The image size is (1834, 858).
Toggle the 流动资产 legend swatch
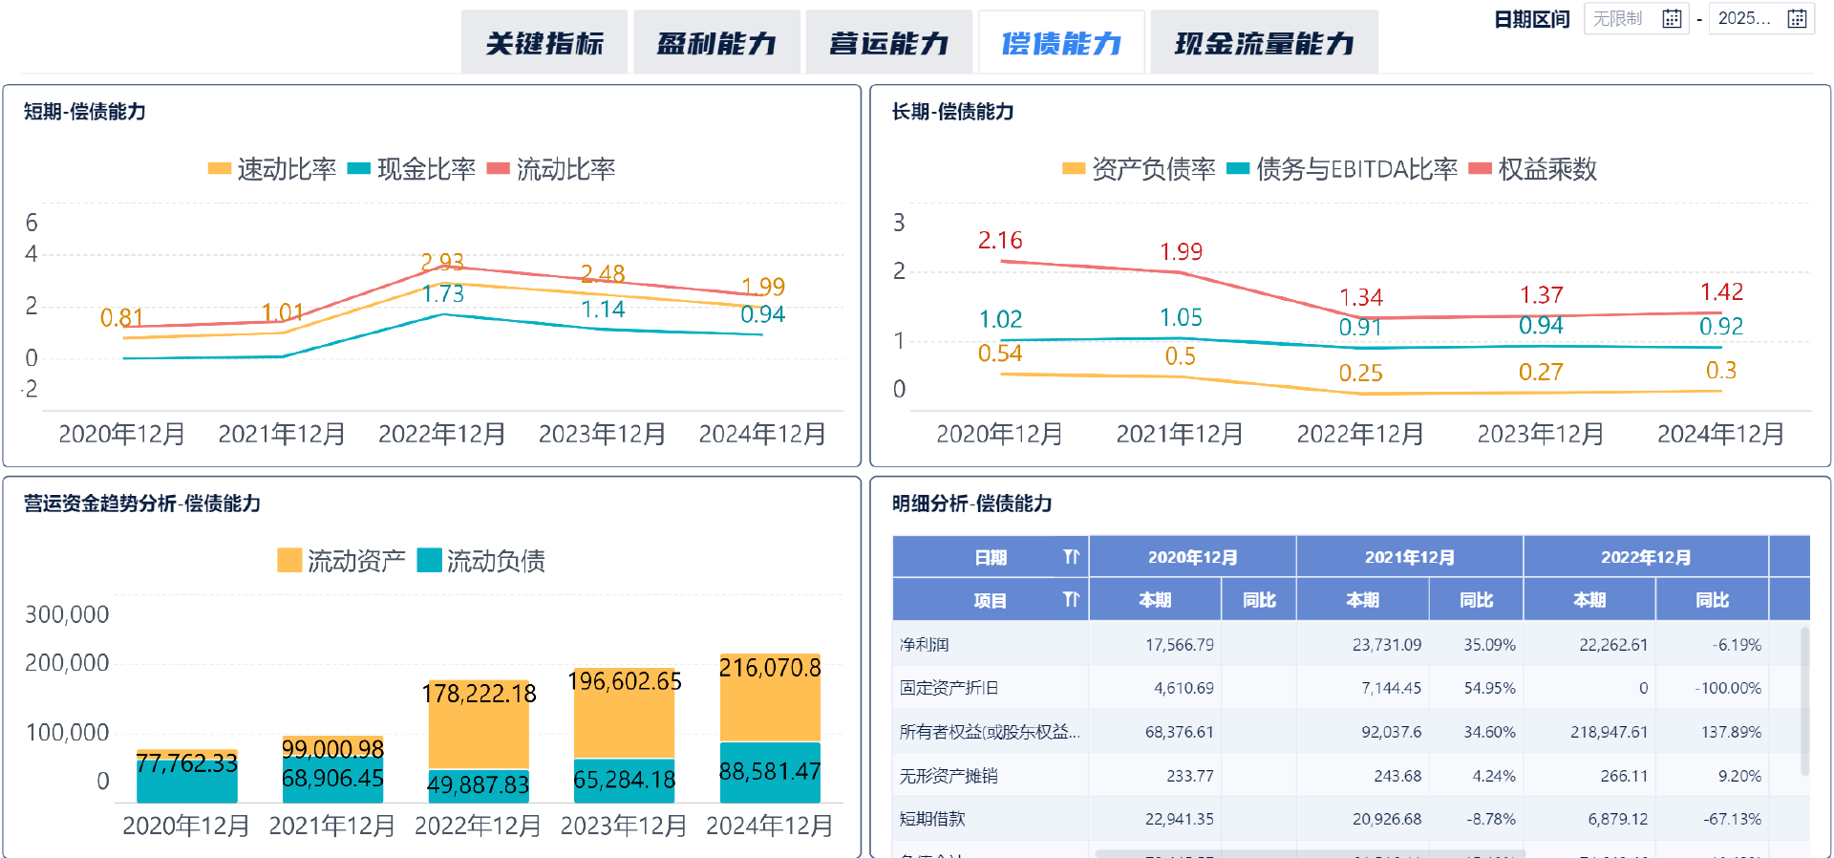289,560
